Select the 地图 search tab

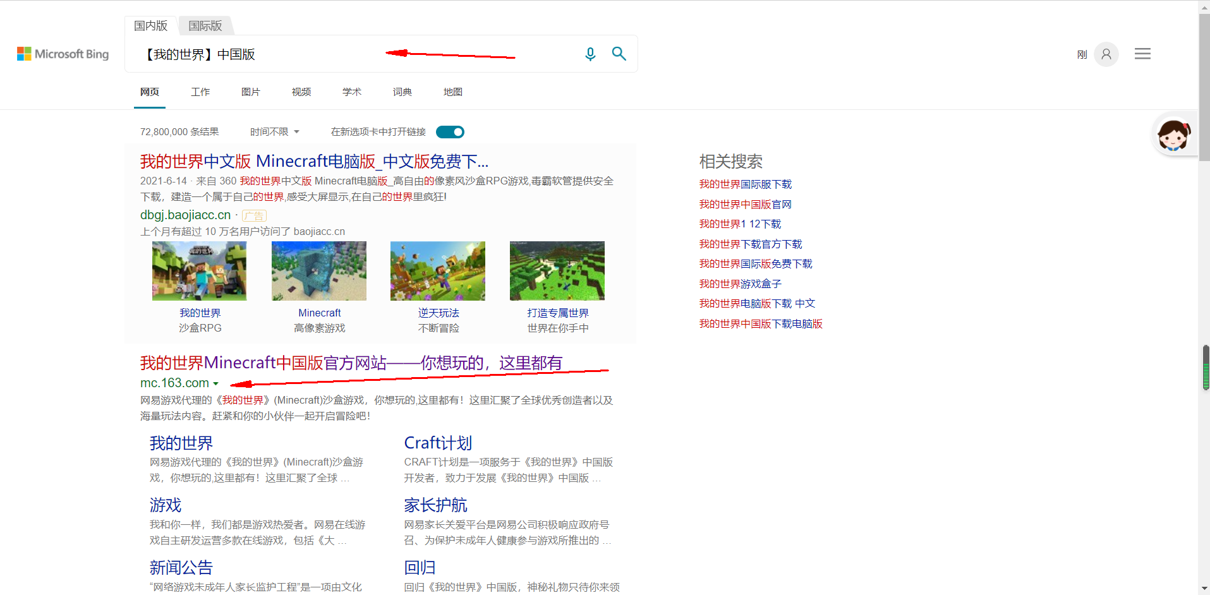tap(453, 92)
